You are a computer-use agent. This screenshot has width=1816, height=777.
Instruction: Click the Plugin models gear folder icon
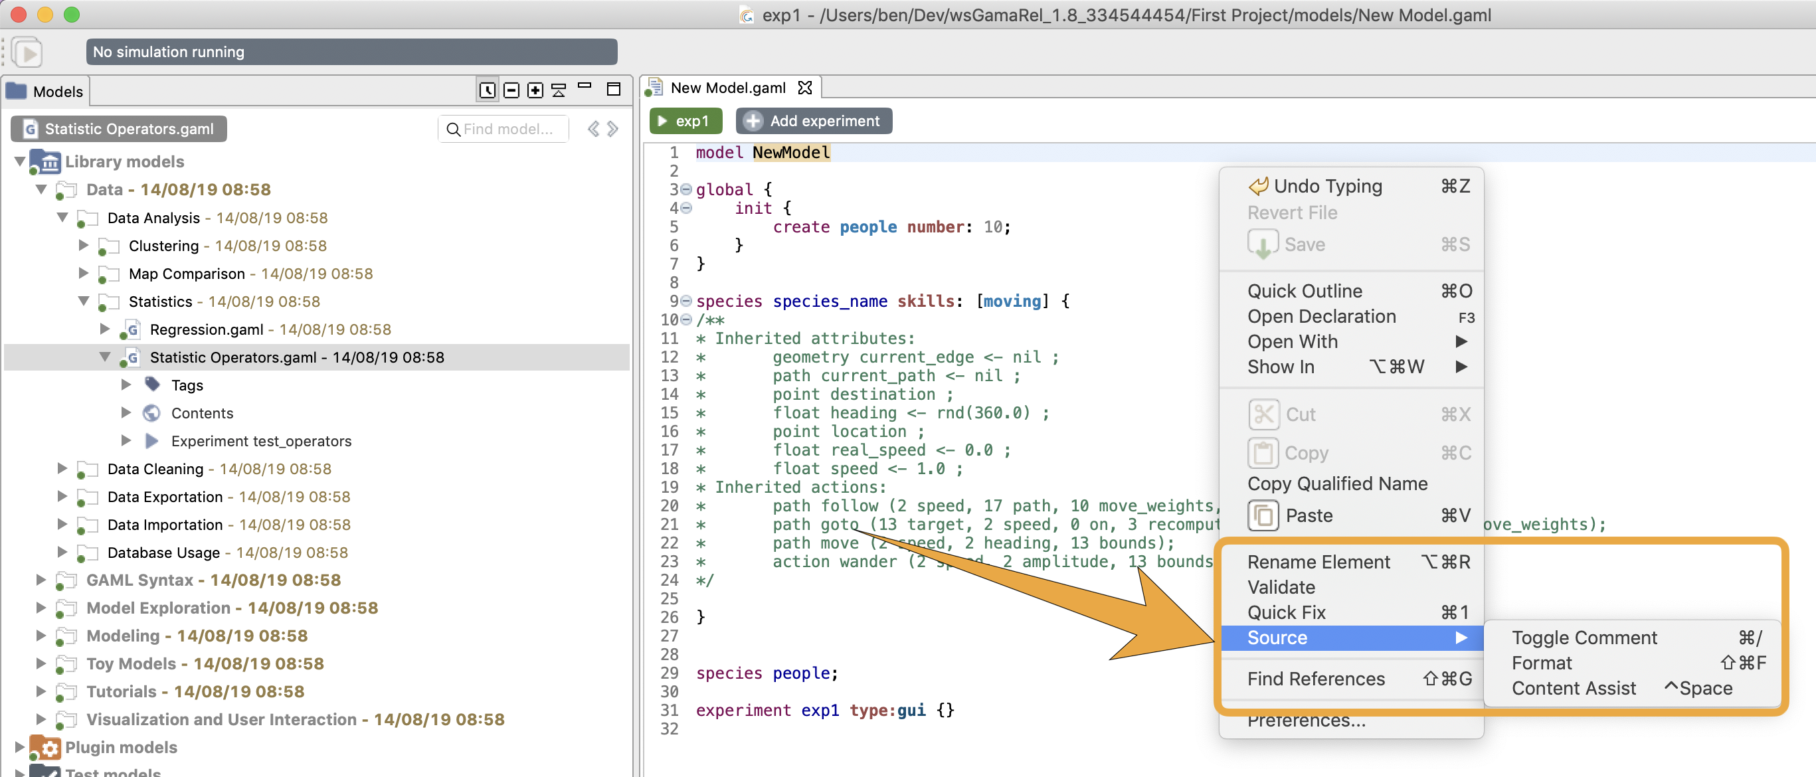(45, 747)
